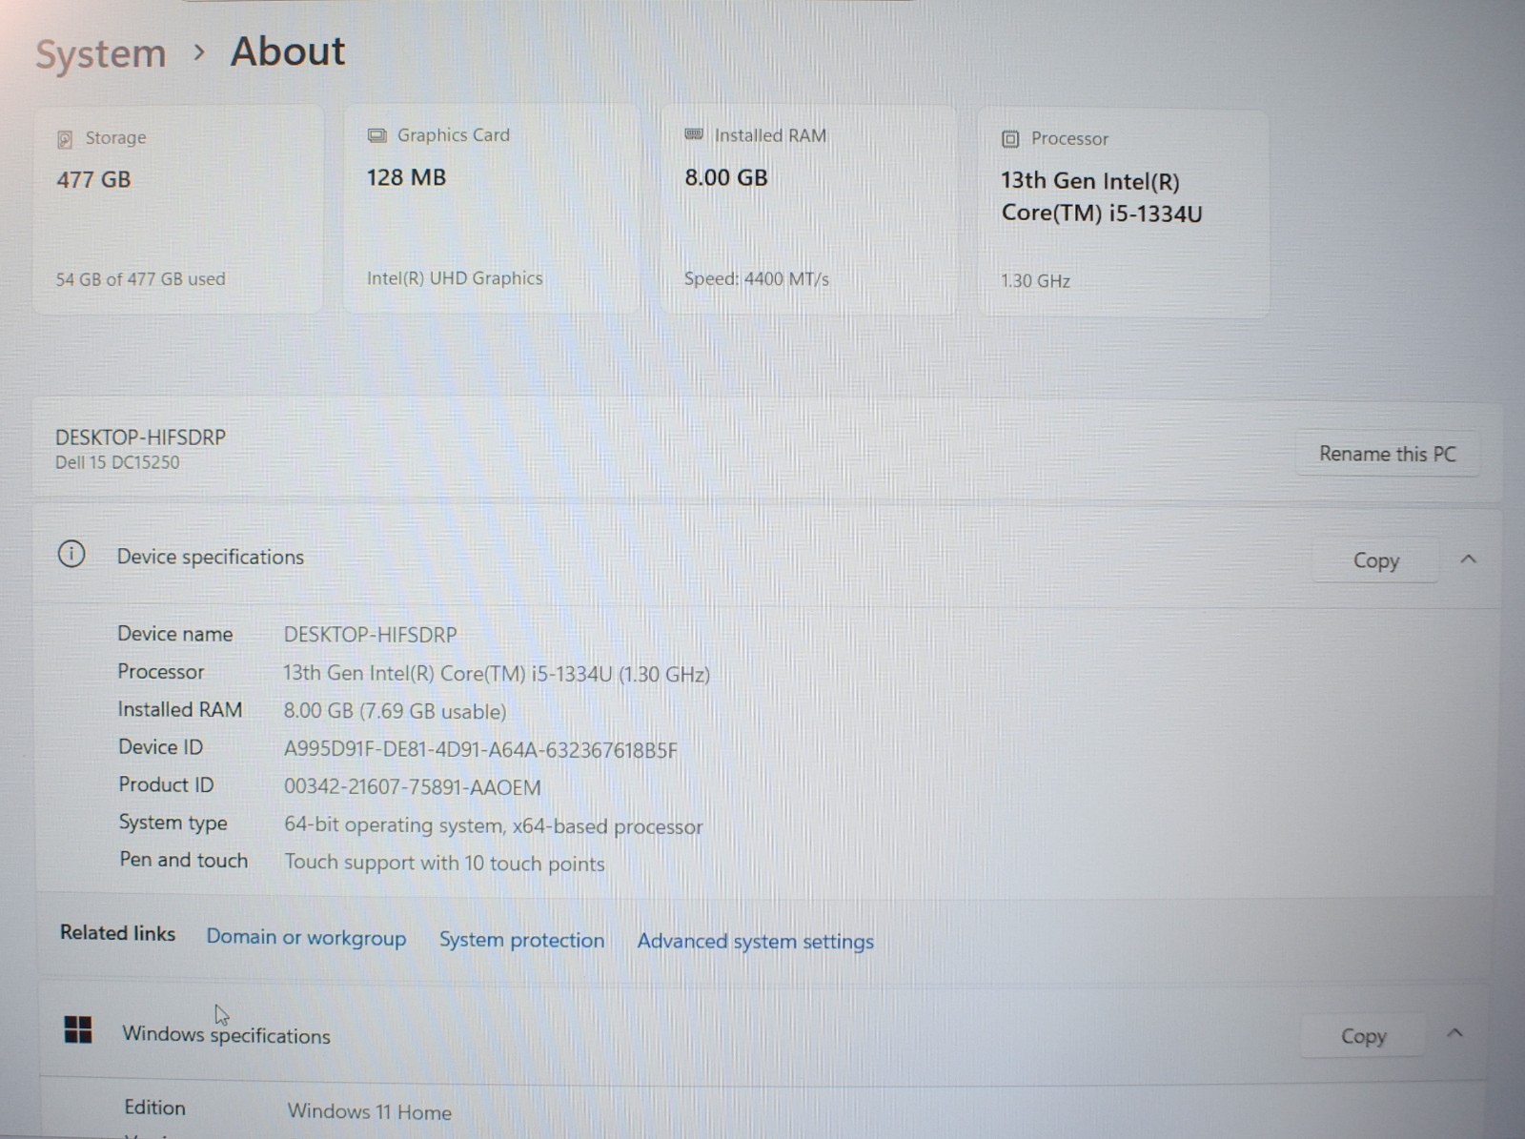Click the Windows specifications header text
The width and height of the screenshot is (1525, 1139).
(x=226, y=1035)
